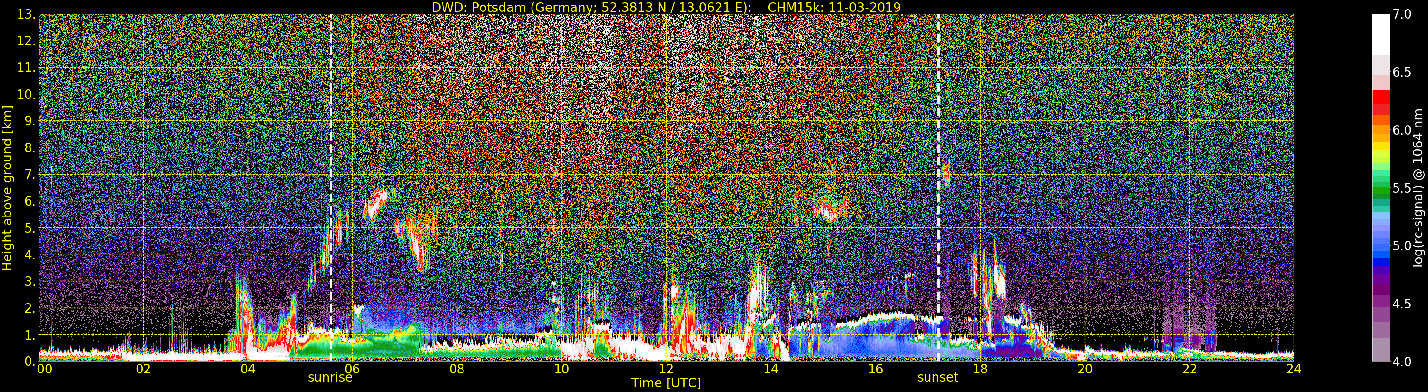1428x392 pixels.
Task: Click the x-axis tick label '10'
Action: tap(561, 369)
